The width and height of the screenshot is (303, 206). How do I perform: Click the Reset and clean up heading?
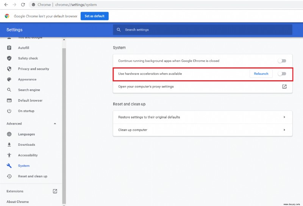click(129, 104)
